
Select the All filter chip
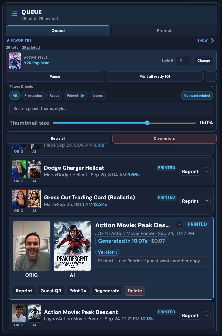[15, 96]
